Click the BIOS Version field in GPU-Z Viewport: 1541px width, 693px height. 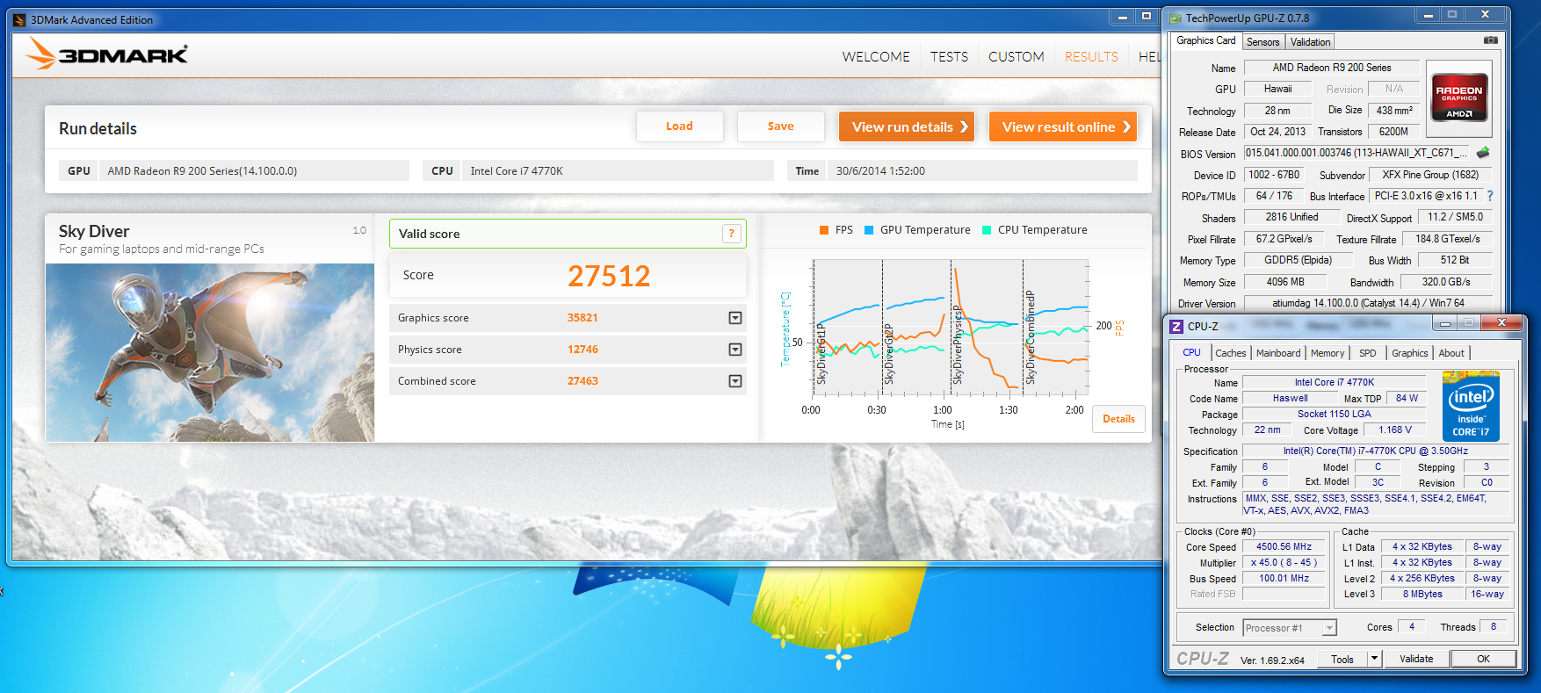1357,153
